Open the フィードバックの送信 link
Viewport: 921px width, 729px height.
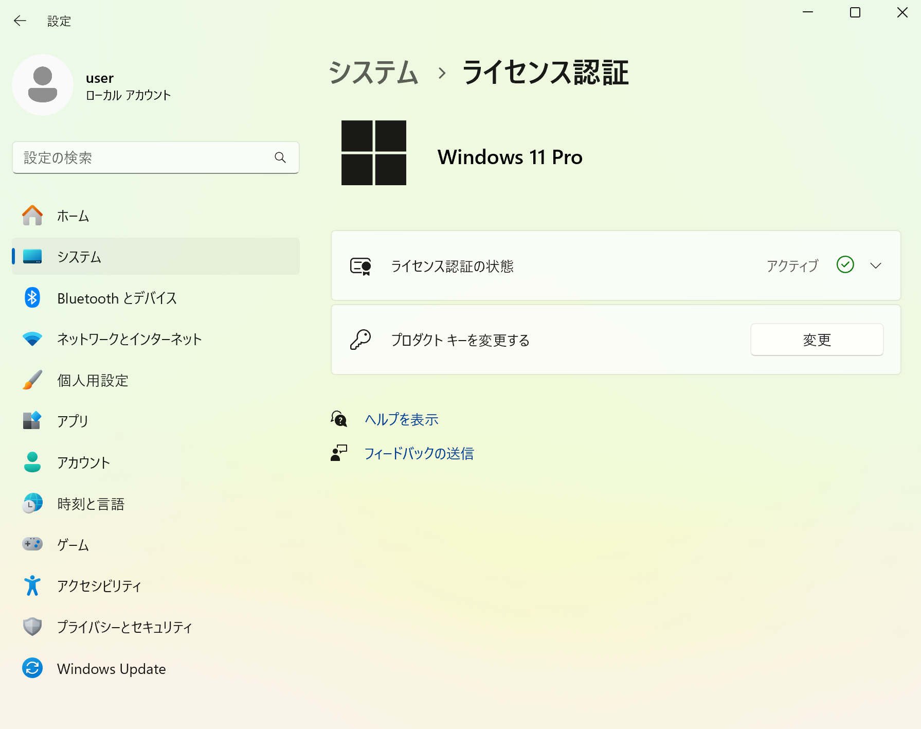pos(419,453)
